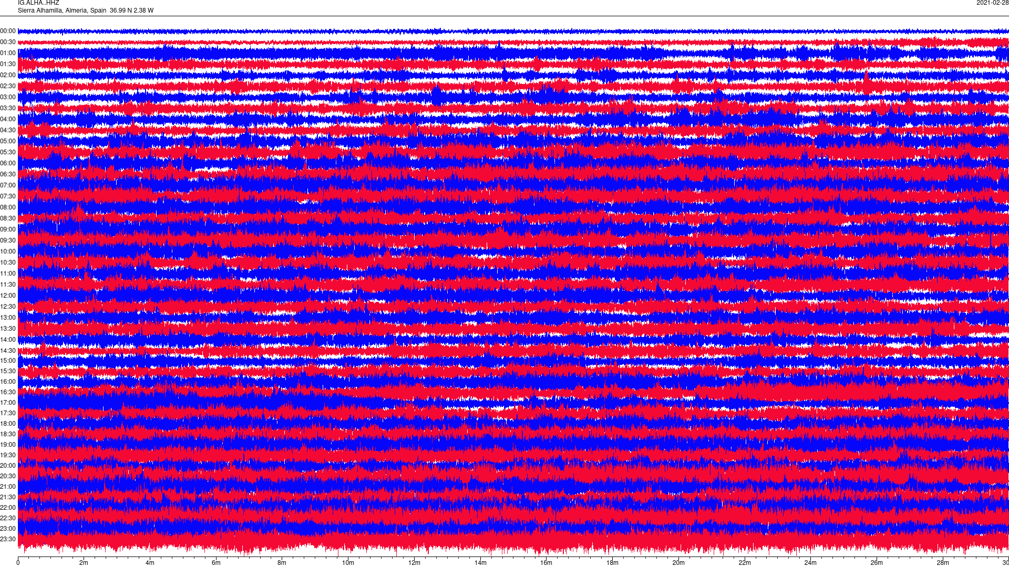Select the 12:00 trace label

tap(8, 296)
